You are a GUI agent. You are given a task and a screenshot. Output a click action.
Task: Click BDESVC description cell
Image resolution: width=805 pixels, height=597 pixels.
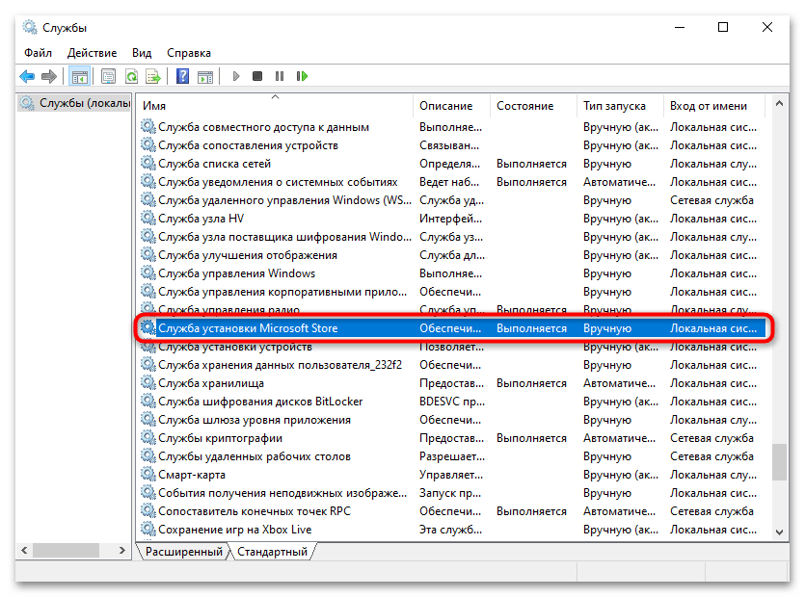click(x=452, y=402)
